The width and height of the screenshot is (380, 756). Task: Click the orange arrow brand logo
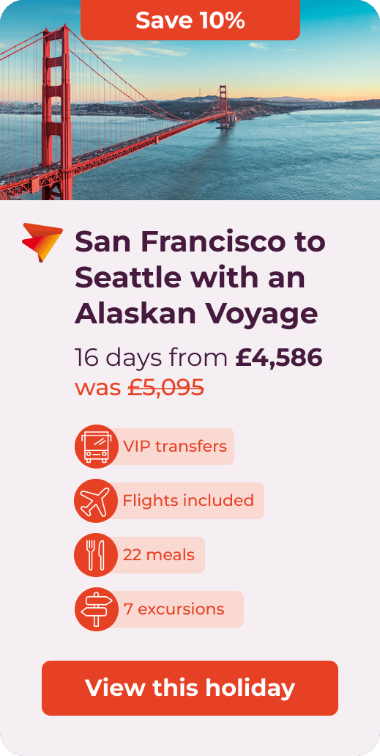tap(42, 242)
